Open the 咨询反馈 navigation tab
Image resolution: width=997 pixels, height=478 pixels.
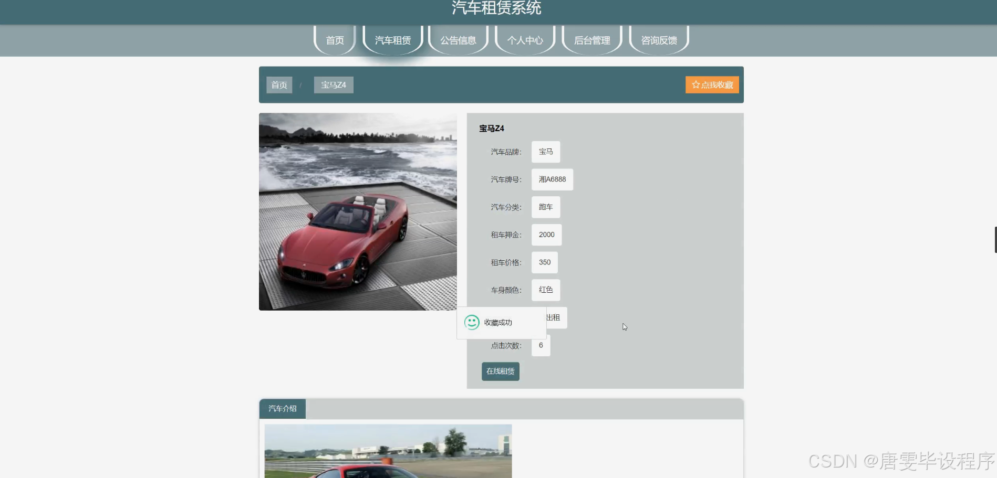[659, 40]
